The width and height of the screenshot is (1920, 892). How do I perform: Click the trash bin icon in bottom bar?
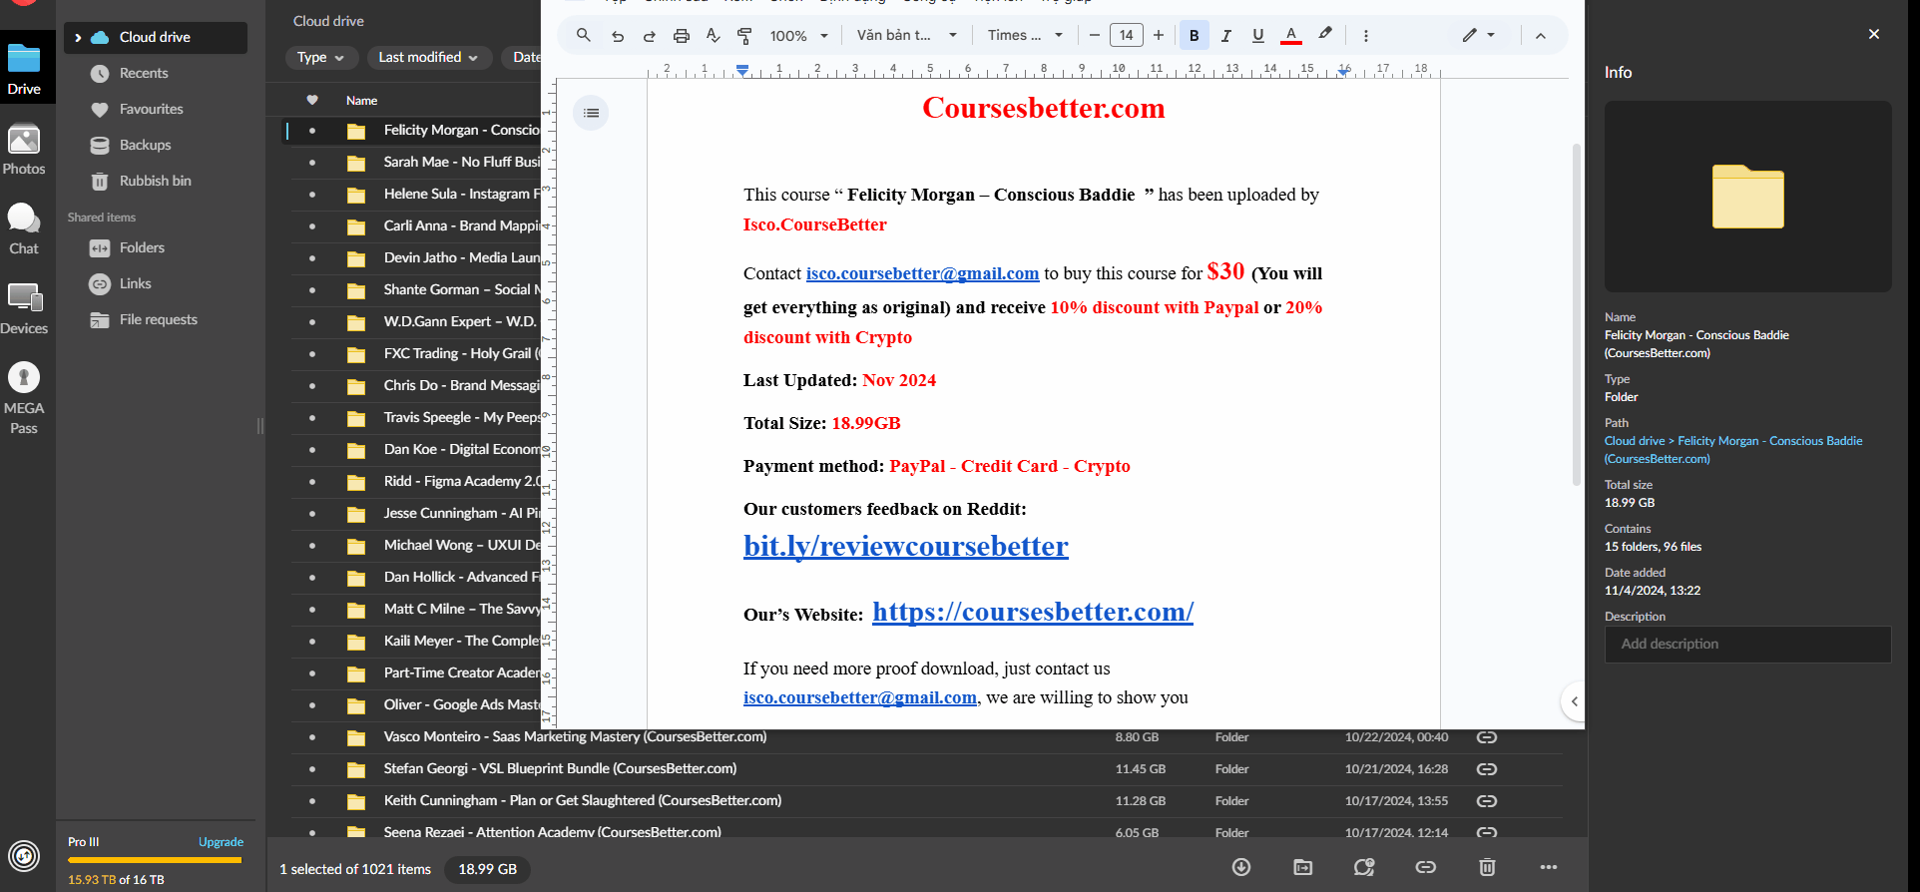coord(1487,867)
